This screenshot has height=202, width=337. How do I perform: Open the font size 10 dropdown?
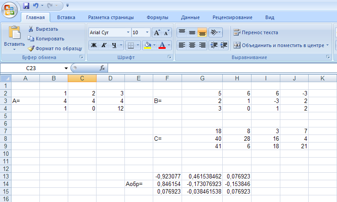coord(147,32)
